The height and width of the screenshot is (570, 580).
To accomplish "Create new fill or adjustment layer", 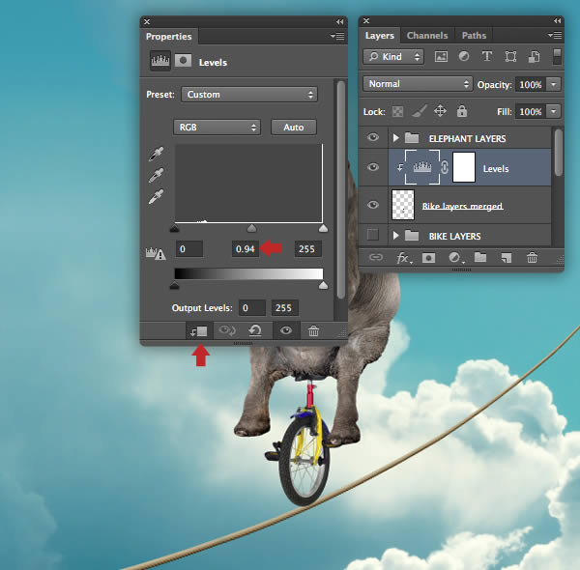I will [455, 258].
